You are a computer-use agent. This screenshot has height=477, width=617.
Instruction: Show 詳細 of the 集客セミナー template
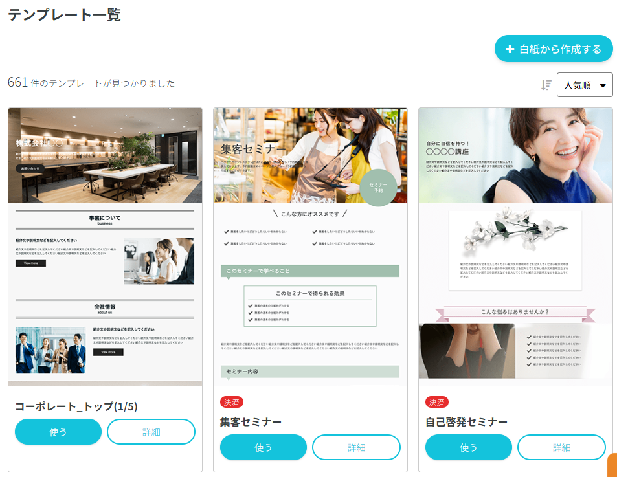[x=356, y=447]
